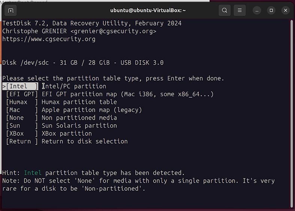Open a new terminal tab
The height and width of the screenshot is (211, 295).
[x=11, y=10]
